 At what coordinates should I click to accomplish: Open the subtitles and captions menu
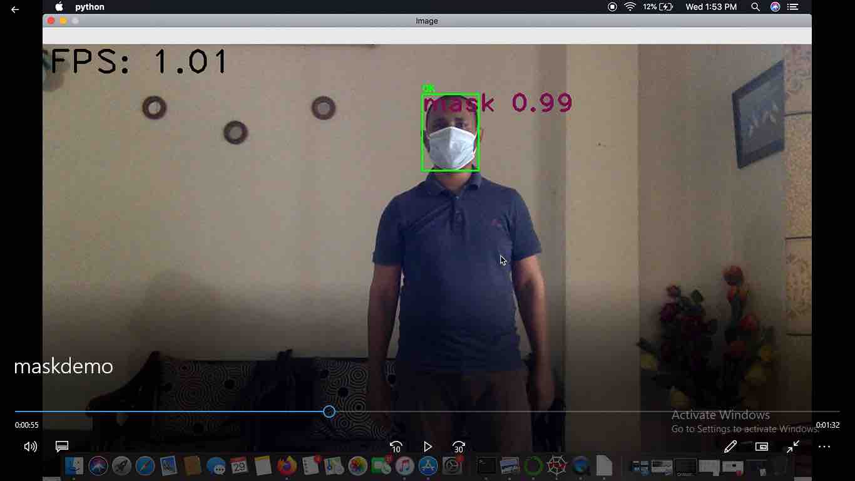coord(61,447)
